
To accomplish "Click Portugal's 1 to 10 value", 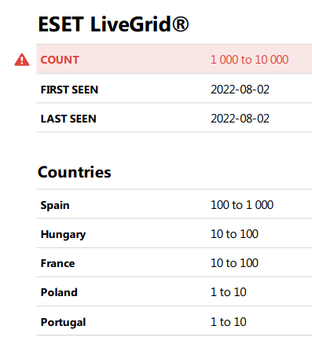I will tap(229, 322).
